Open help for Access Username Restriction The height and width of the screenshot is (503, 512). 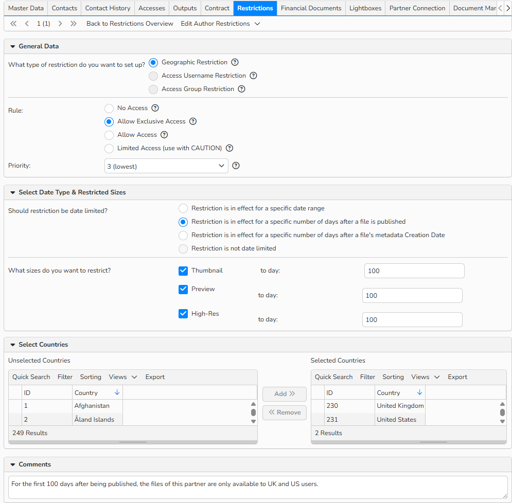[253, 76]
